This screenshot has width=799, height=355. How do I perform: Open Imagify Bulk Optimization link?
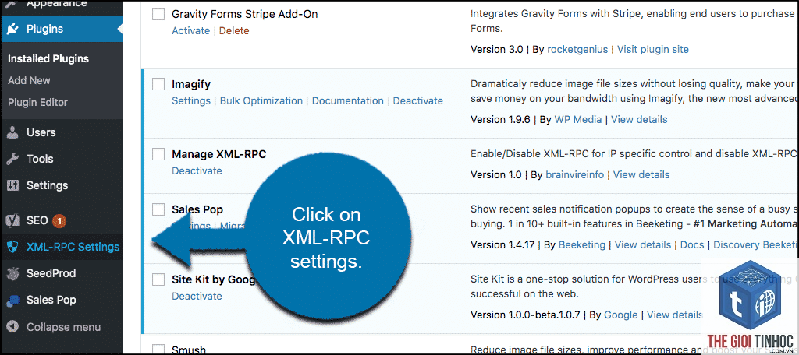[x=261, y=100]
